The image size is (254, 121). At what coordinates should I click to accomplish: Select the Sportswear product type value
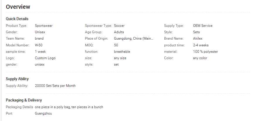pos(44,26)
